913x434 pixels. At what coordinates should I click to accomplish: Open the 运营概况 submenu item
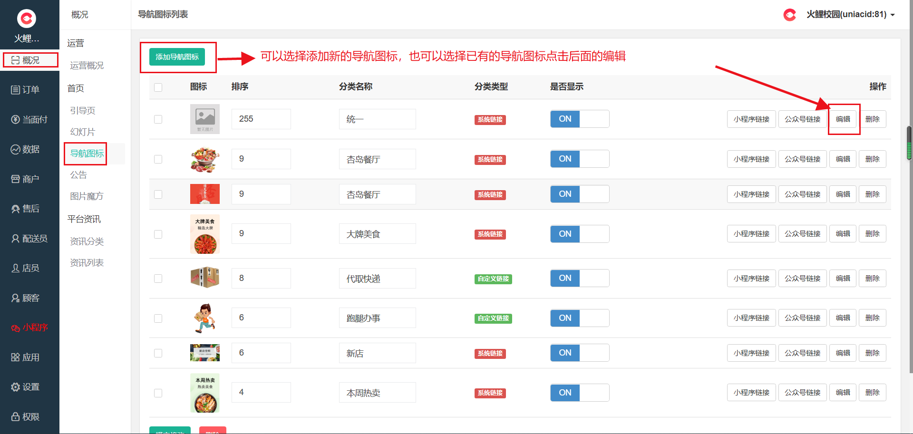click(87, 66)
